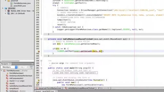The image size is (164, 92).
Task: Select tampilkan() method in Navigator
Action: [x=14, y=88]
